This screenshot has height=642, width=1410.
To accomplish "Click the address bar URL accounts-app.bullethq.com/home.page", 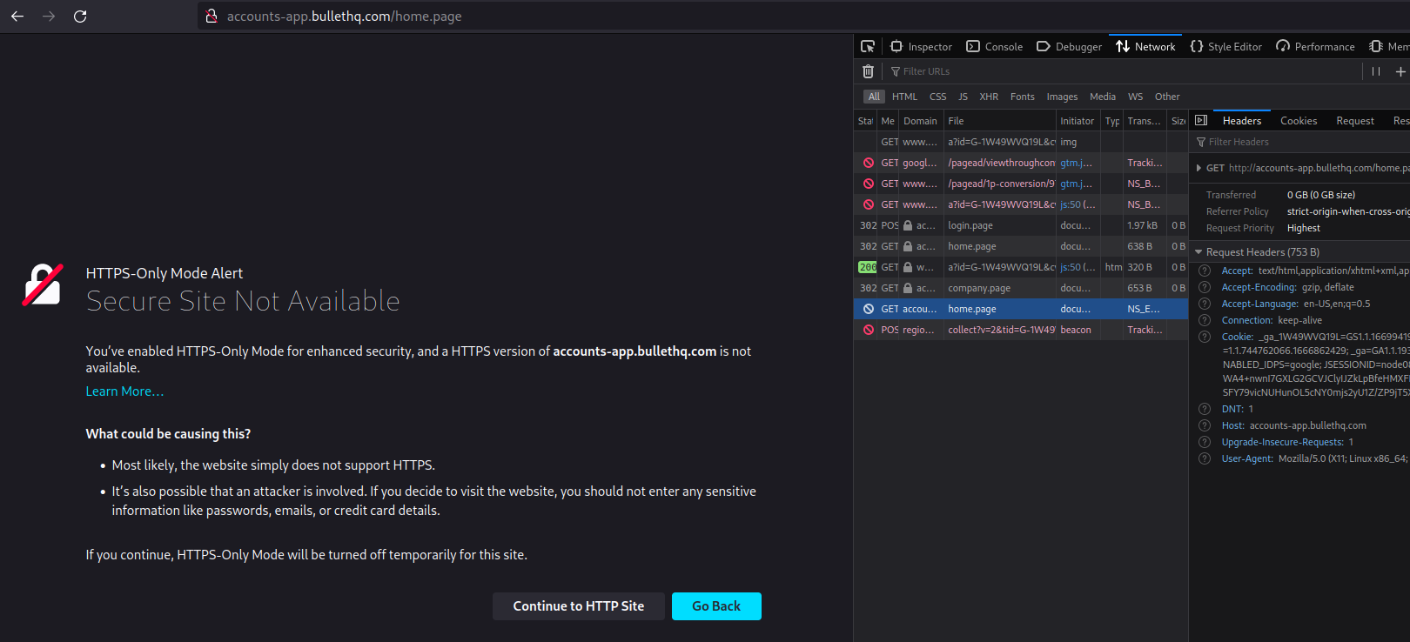I will point(345,17).
